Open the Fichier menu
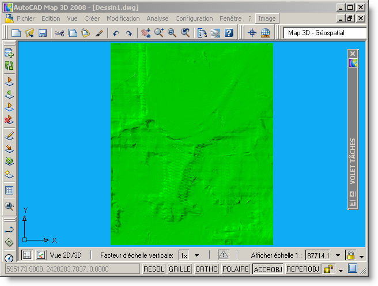 pos(25,18)
